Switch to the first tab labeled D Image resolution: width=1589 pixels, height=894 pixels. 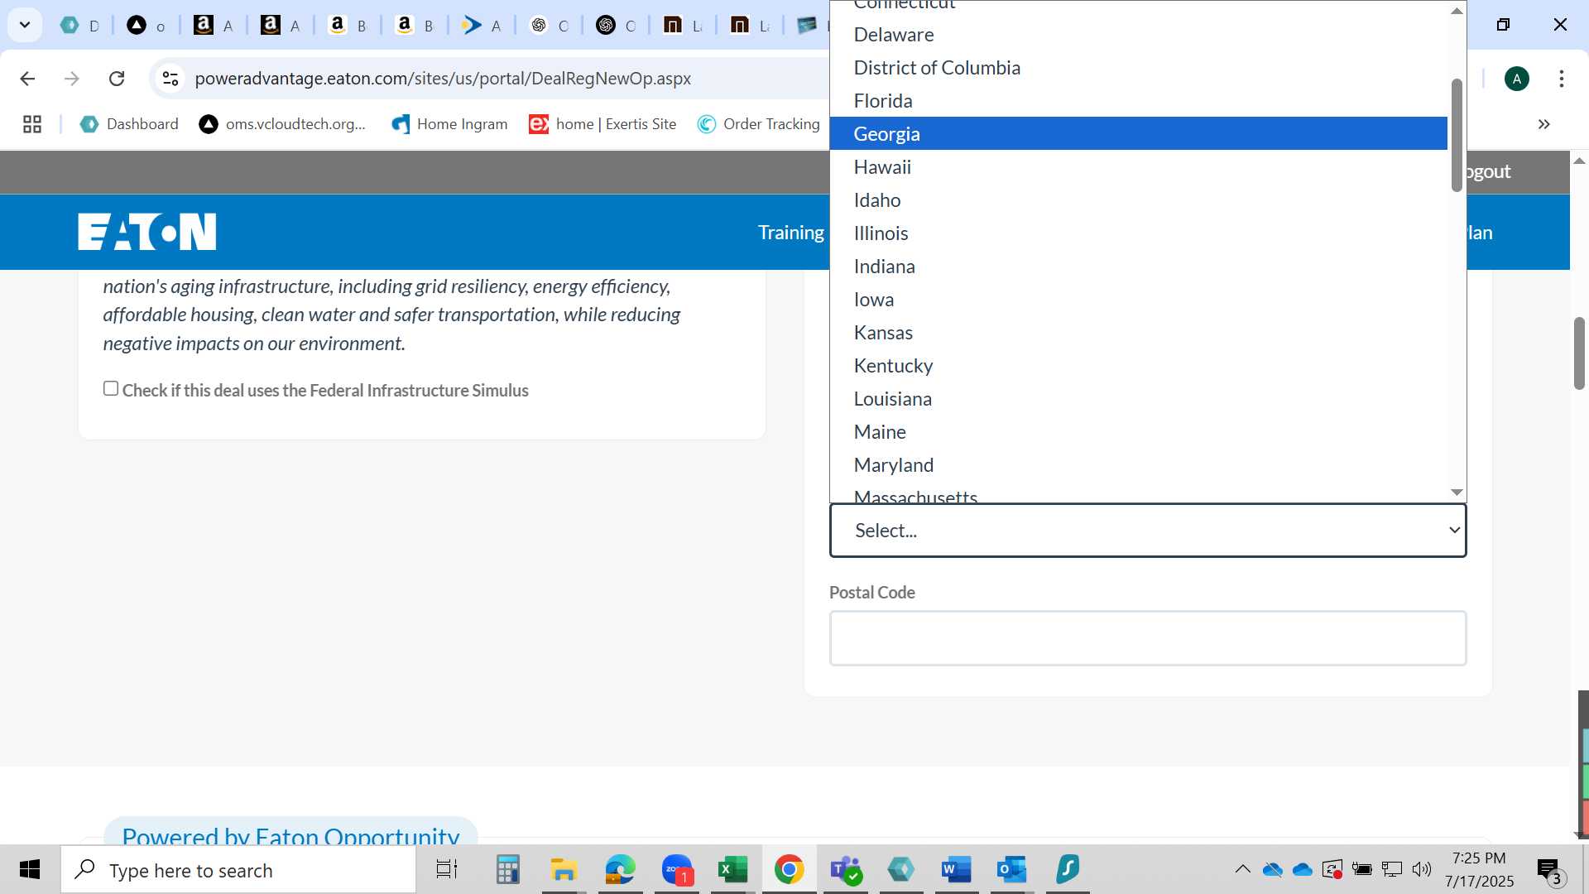pos(80,26)
